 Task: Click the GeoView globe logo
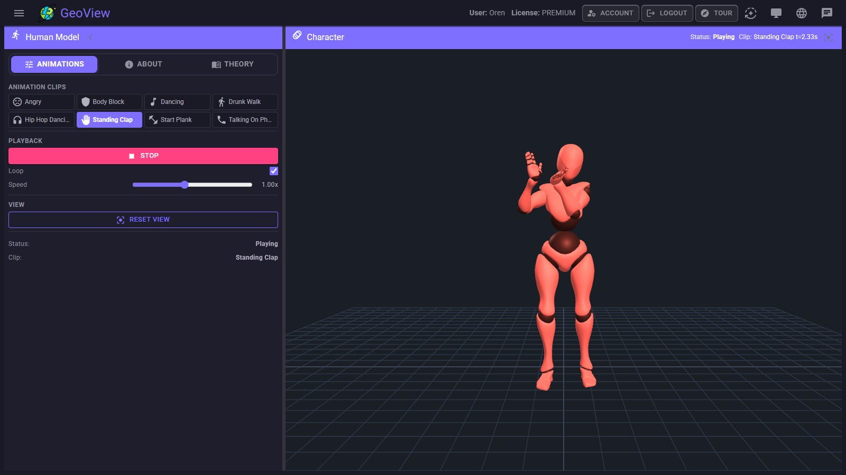click(48, 13)
